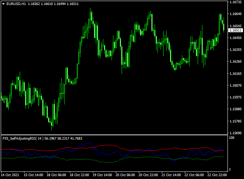Click the indicator scale label 100
Image resolution: width=244 pixels, height=179 pixels.
coord(231,138)
